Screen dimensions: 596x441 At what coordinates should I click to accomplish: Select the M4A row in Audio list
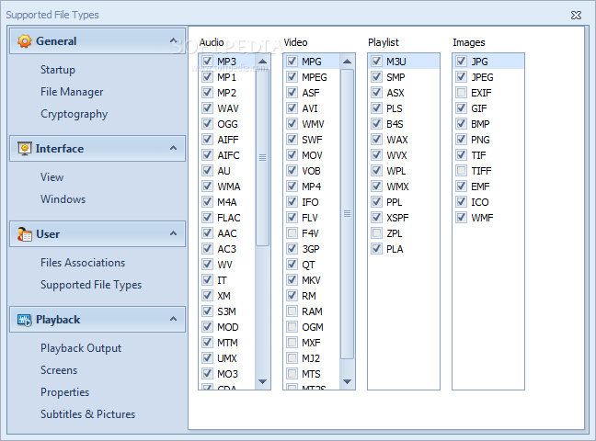227,202
